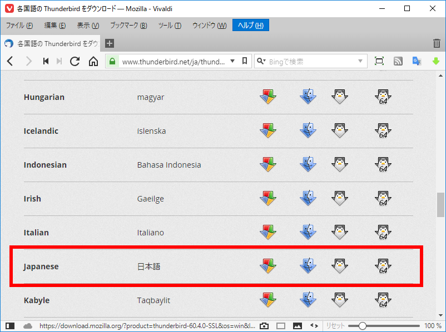
Task: Click the URL address field
Action: (174, 62)
